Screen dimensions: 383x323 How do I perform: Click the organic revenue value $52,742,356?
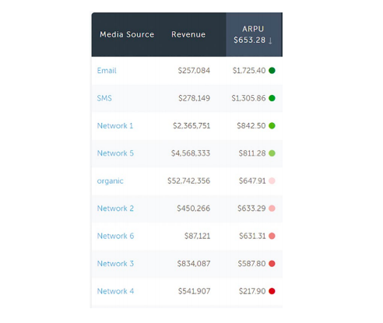pyautogui.click(x=189, y=181)
